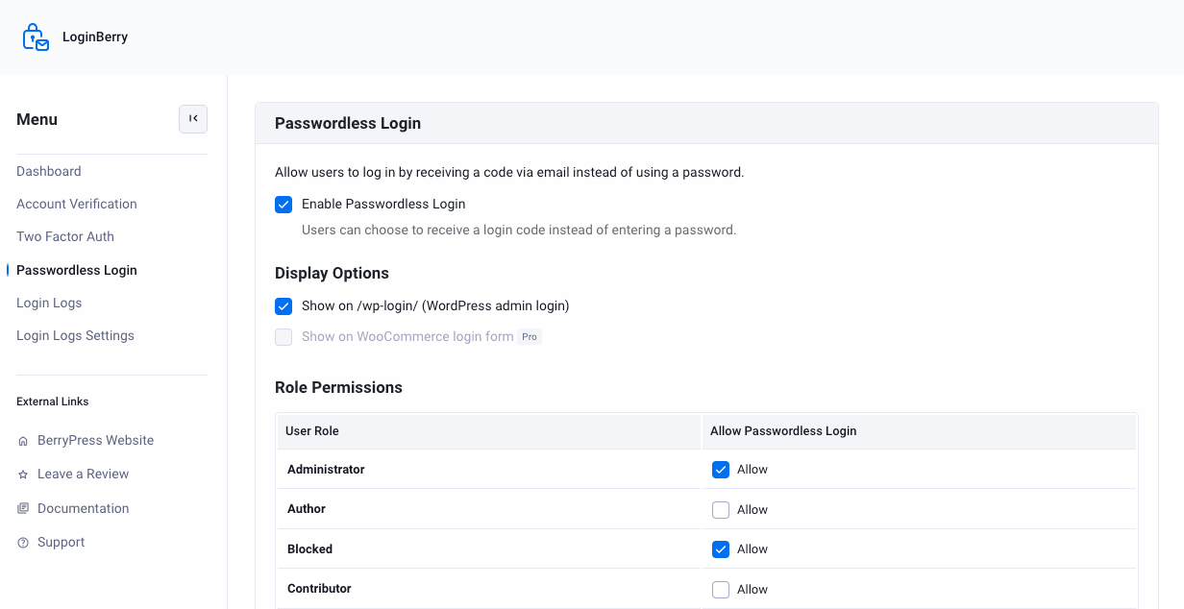Open the Support link
This screenshot has height=609, width=1184.
coord(62,542)
